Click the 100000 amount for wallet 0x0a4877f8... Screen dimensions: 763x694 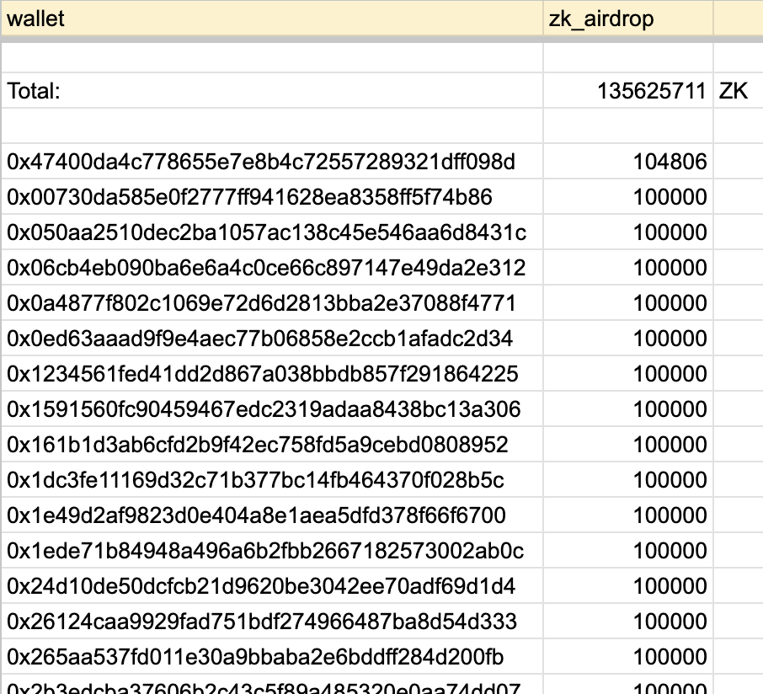[x=628, y=302]
